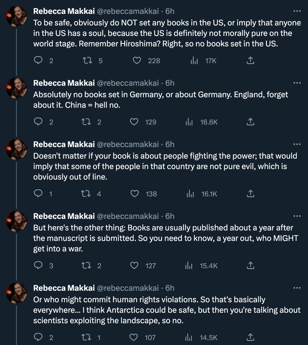Viewport: 308px width, 345px height.
Task: Open Rebecca Makkai's profile from the first tweet
Action: pos(64,11)
